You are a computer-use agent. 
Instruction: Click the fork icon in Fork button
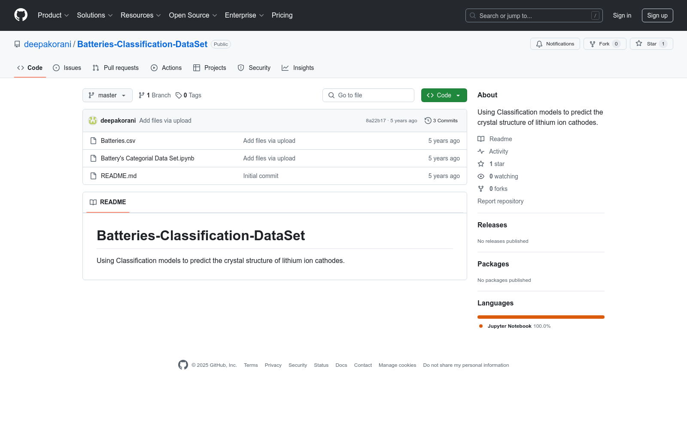[x=593, y=44]
